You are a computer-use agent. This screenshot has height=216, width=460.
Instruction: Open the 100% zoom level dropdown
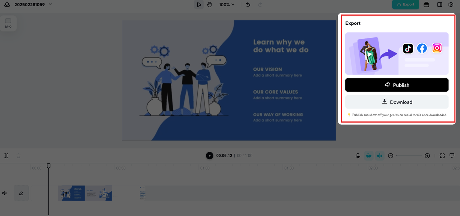(x=227, y=5)
